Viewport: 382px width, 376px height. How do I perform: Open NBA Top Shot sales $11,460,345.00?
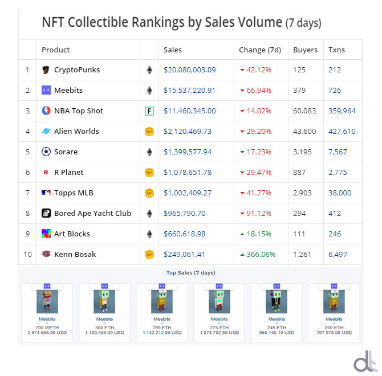(x=190, y=111)
